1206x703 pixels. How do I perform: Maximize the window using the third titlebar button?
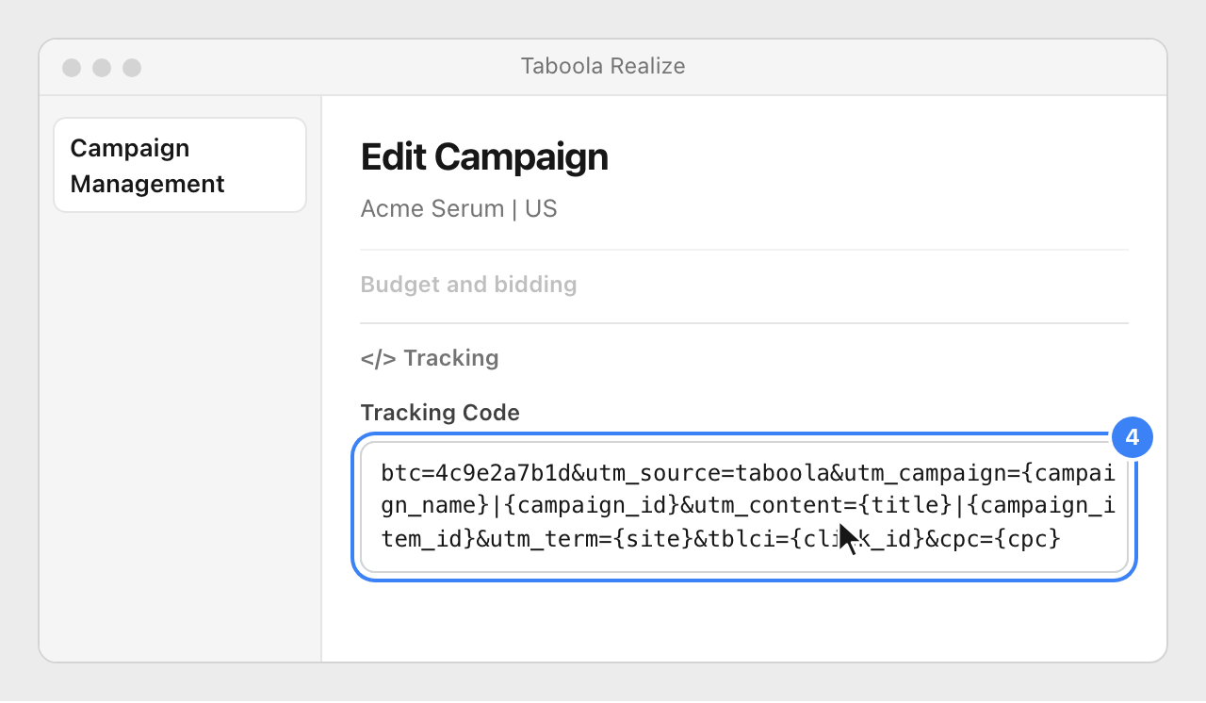(x=132, y=68)
